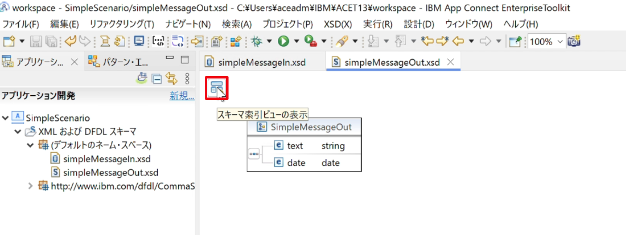Click the Next Annotation down-arrow icon
This screenshot has height=235, width=626.
pyautogui.click(x=372, y=41)
